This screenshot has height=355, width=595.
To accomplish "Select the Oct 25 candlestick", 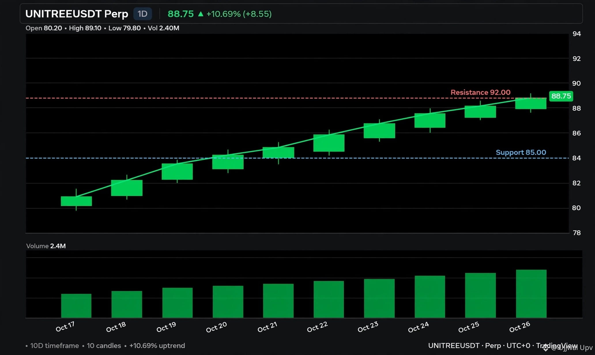I will (x=480, y=112).
